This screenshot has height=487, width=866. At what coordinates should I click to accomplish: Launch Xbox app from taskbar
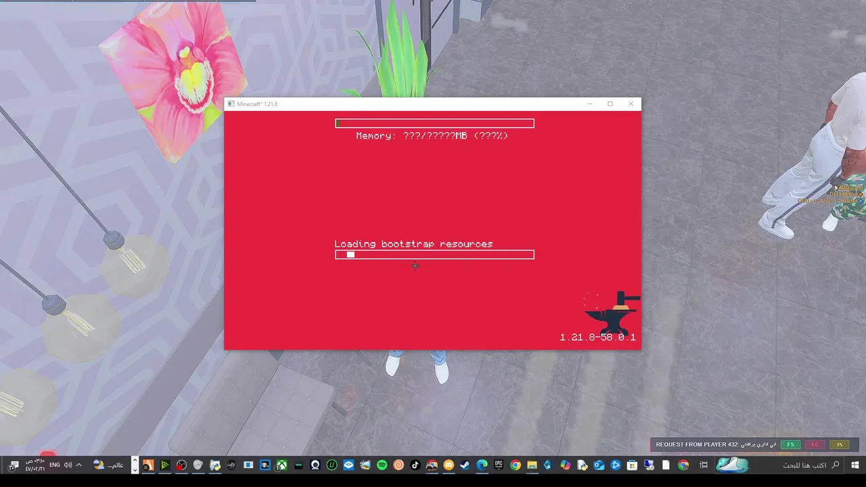click(281, 465)
